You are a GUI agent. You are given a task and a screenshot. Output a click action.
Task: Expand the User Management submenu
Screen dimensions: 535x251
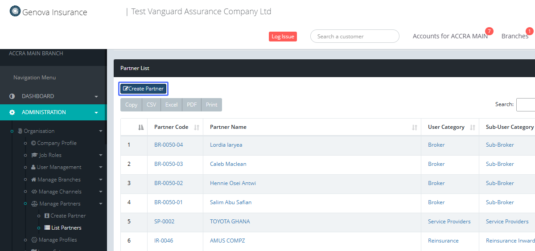click(101, 168)
